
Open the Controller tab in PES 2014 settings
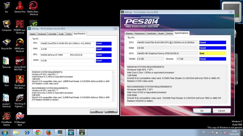click(151, 33)
